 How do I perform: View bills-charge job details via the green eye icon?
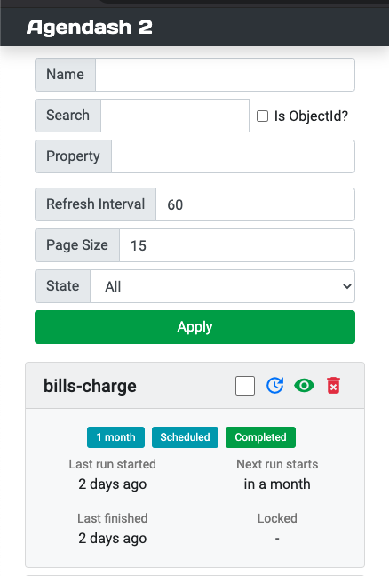pos(304,386)
